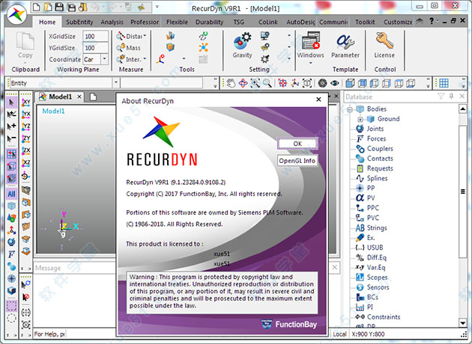Click the YGridSize input field
472x344 pixels.
point(95,48)
